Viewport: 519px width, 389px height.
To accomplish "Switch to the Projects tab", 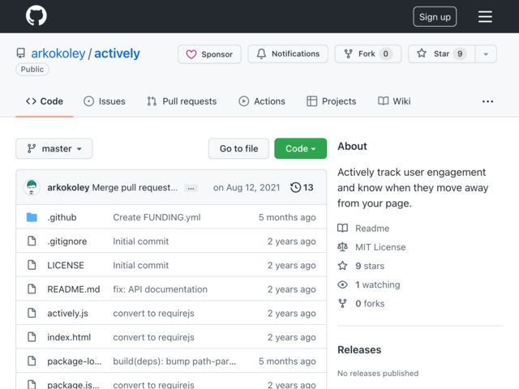I will 332,101.
